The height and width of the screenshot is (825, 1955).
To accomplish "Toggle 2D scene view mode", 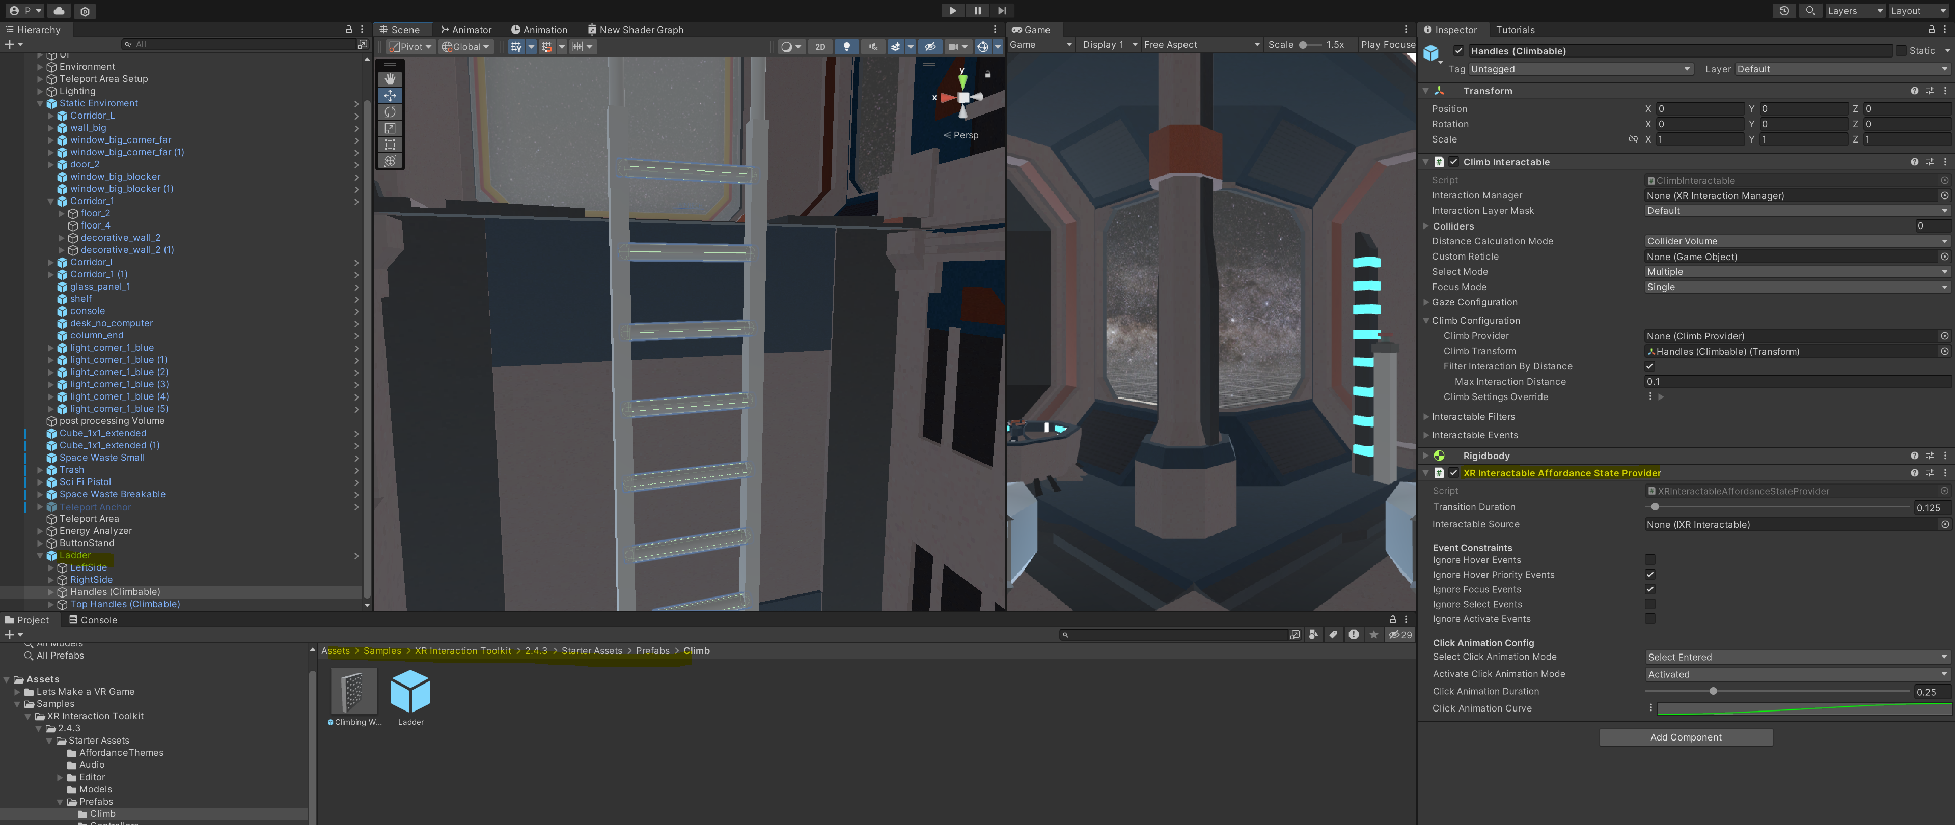I will pos(820,47).
